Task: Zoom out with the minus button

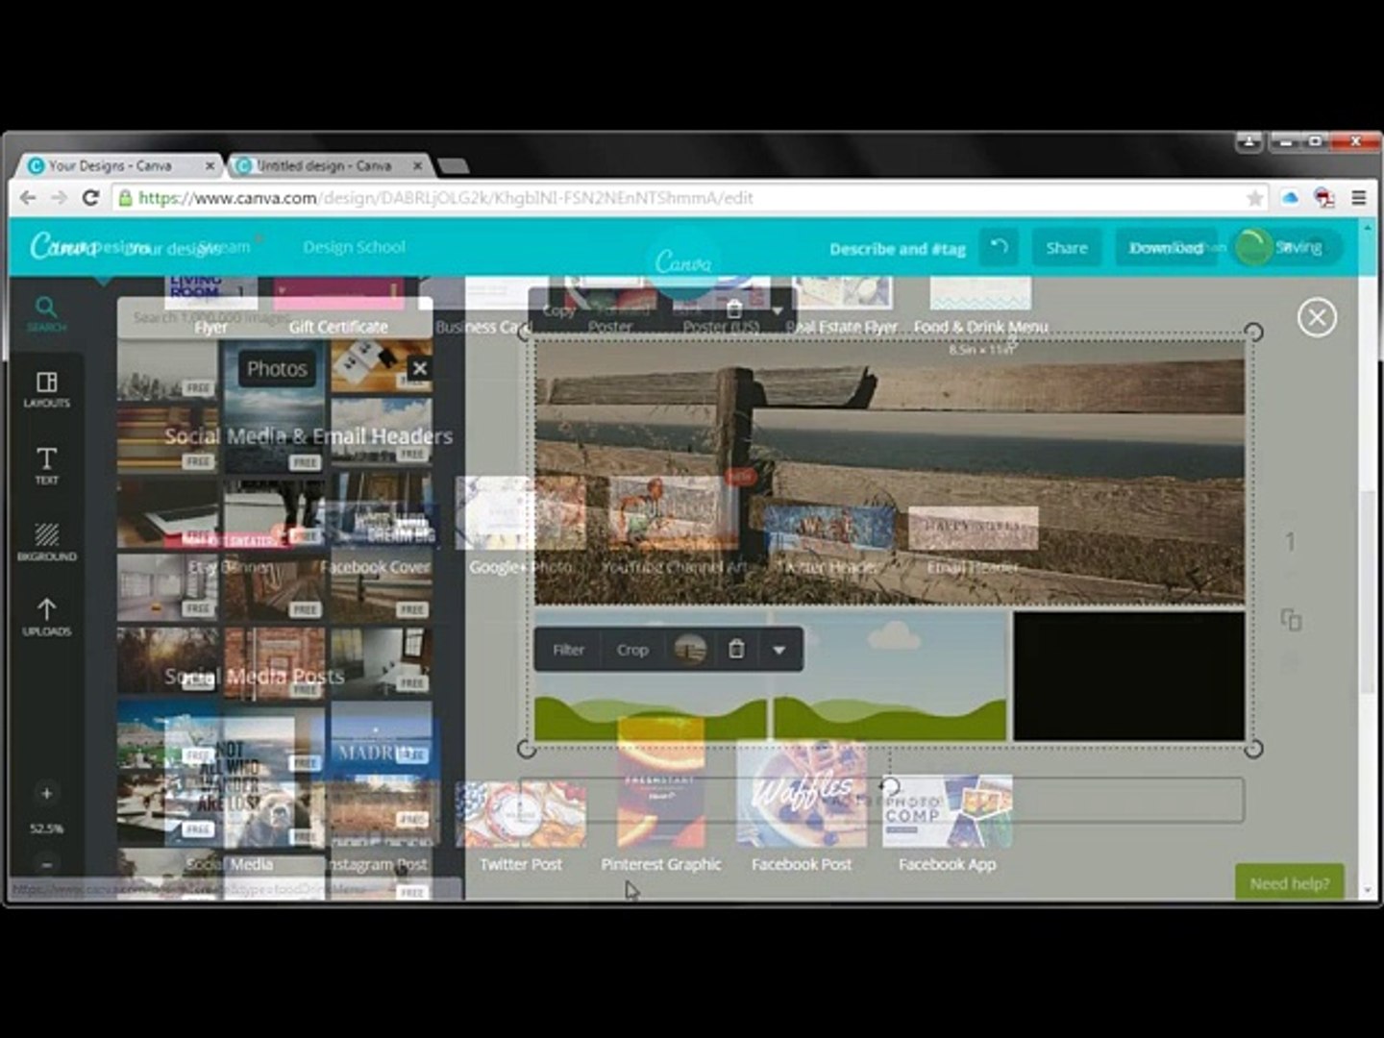Action: (x=46, y=864)
